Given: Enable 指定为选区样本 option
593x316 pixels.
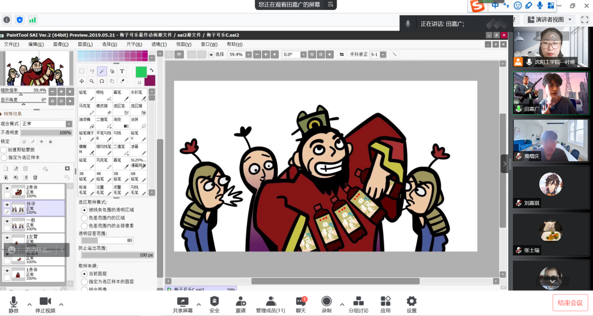Looking at the screenshot, I should (x=4, y=158).
